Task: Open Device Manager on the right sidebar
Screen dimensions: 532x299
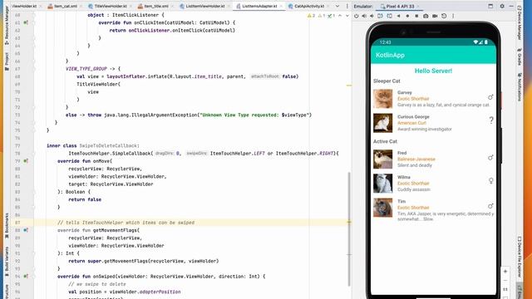Action: click(x=520, y=23)
